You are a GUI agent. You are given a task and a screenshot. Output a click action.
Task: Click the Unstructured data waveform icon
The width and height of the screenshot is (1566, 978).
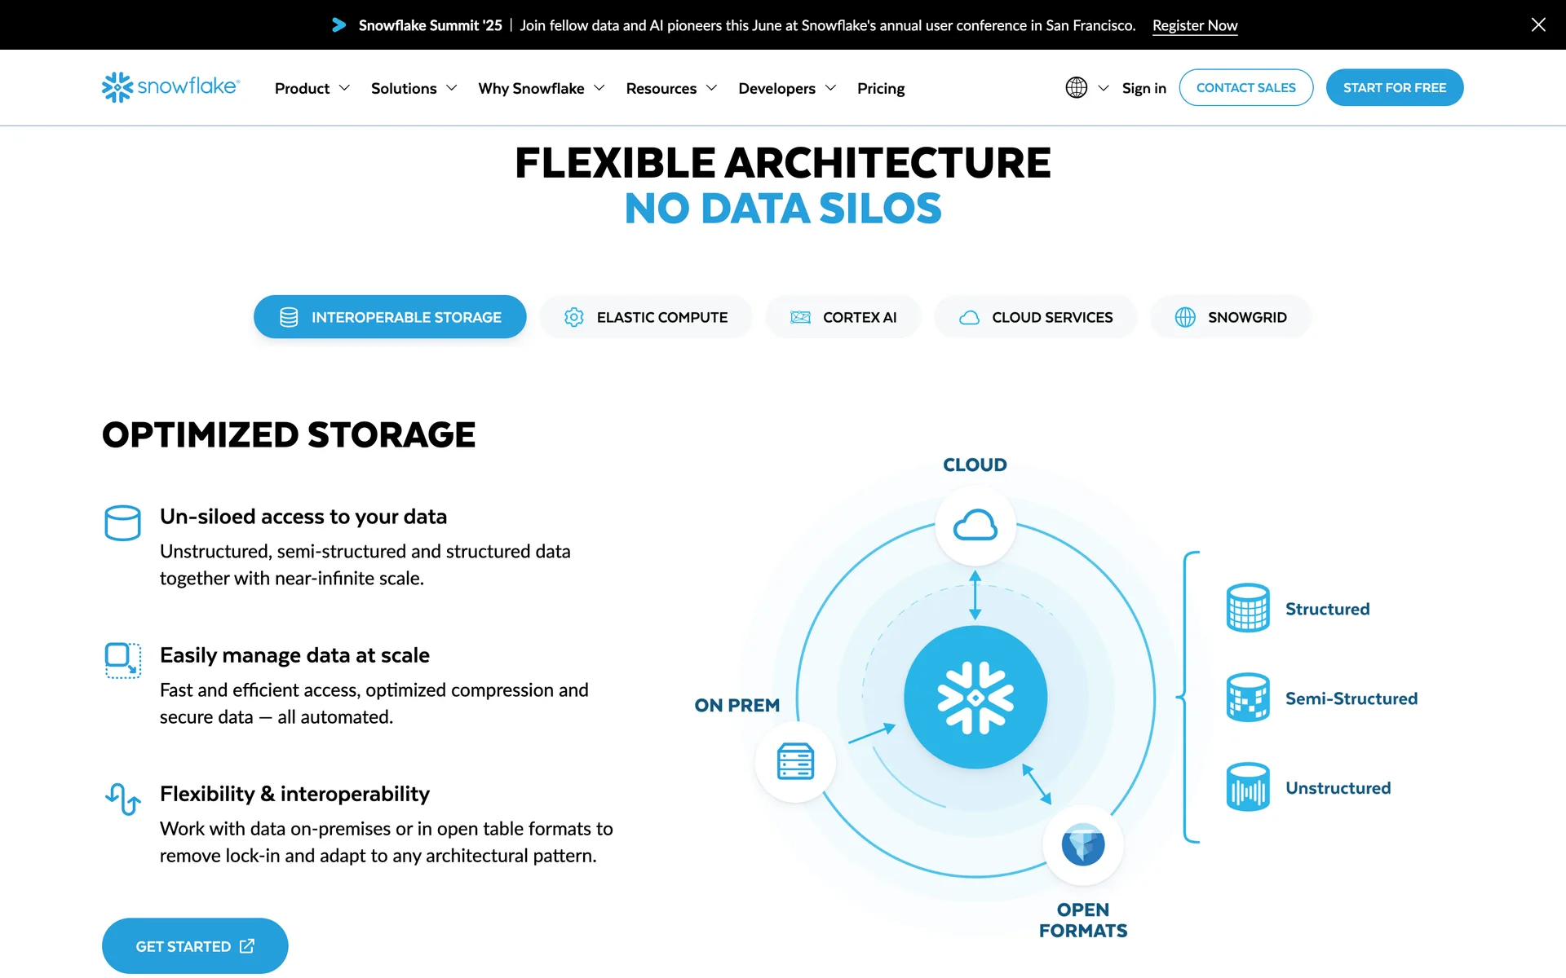1247,787
